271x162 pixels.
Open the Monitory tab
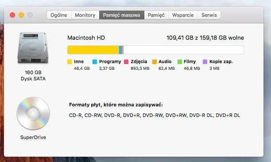coord(85,15)
